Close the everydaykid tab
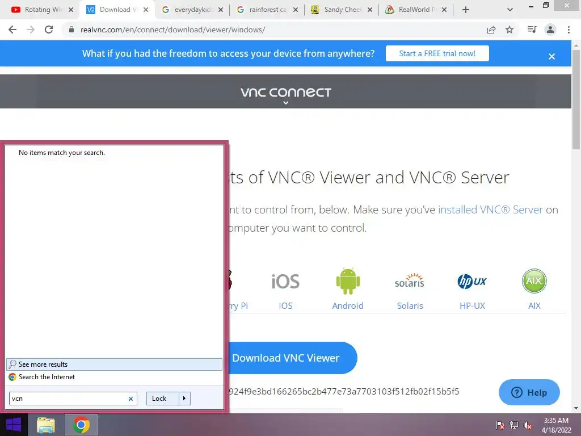 tap(221, 10)
